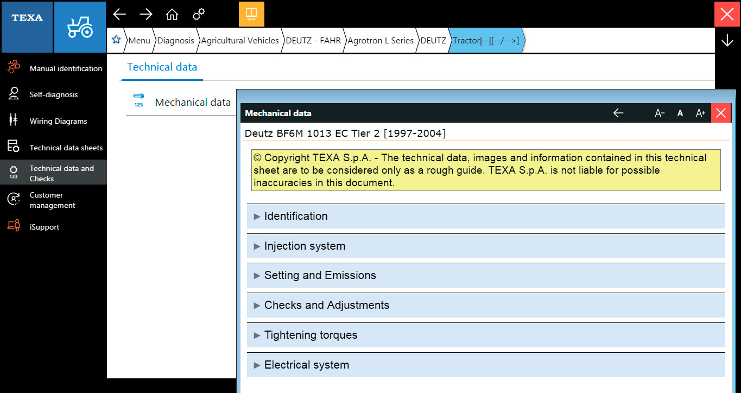Select Technical data and Checks menu item
The width and height of the screenshot is (741, 393).
coord(53,173)
